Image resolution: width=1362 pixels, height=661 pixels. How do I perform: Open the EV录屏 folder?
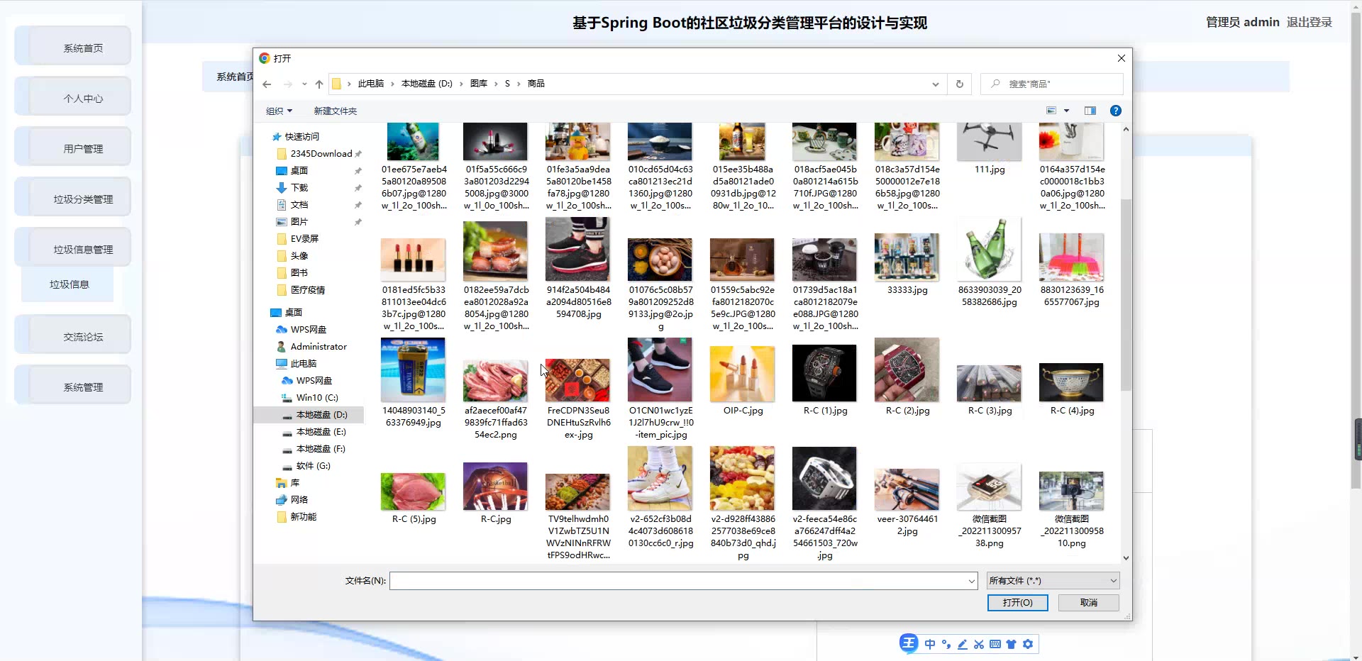(304, 239)
